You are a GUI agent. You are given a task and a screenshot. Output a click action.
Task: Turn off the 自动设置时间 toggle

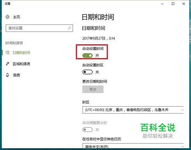(88, 56)
